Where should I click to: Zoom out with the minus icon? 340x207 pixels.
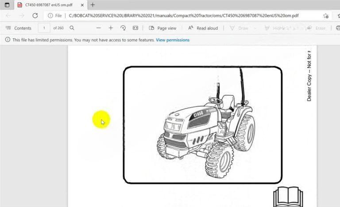coord(98,28)
